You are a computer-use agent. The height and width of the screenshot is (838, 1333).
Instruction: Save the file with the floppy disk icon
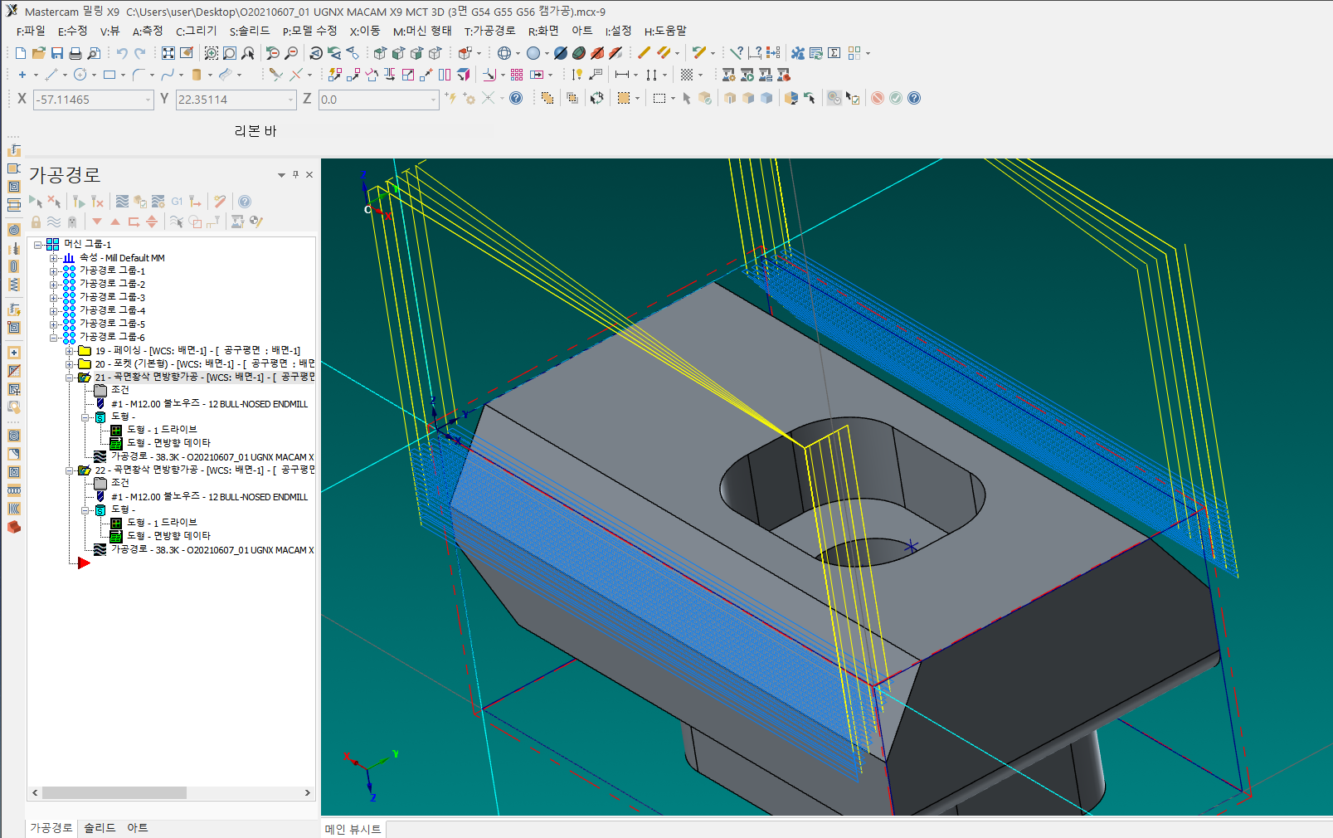56,53
